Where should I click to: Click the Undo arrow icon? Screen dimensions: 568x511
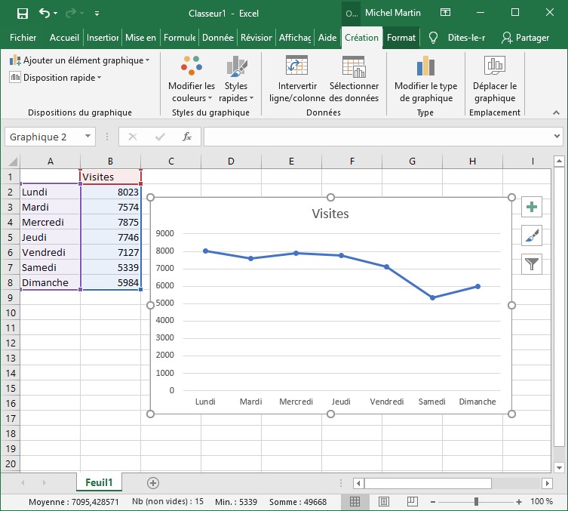click(45, 13)
